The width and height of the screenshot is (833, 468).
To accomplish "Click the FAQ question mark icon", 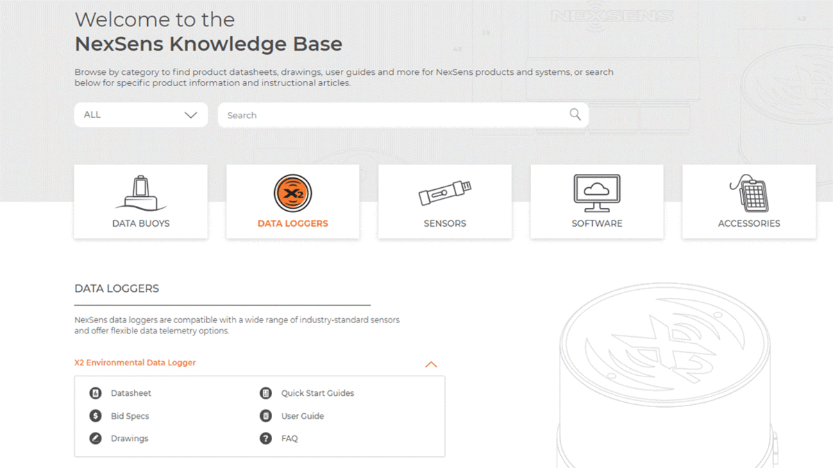I will [265, 438].
